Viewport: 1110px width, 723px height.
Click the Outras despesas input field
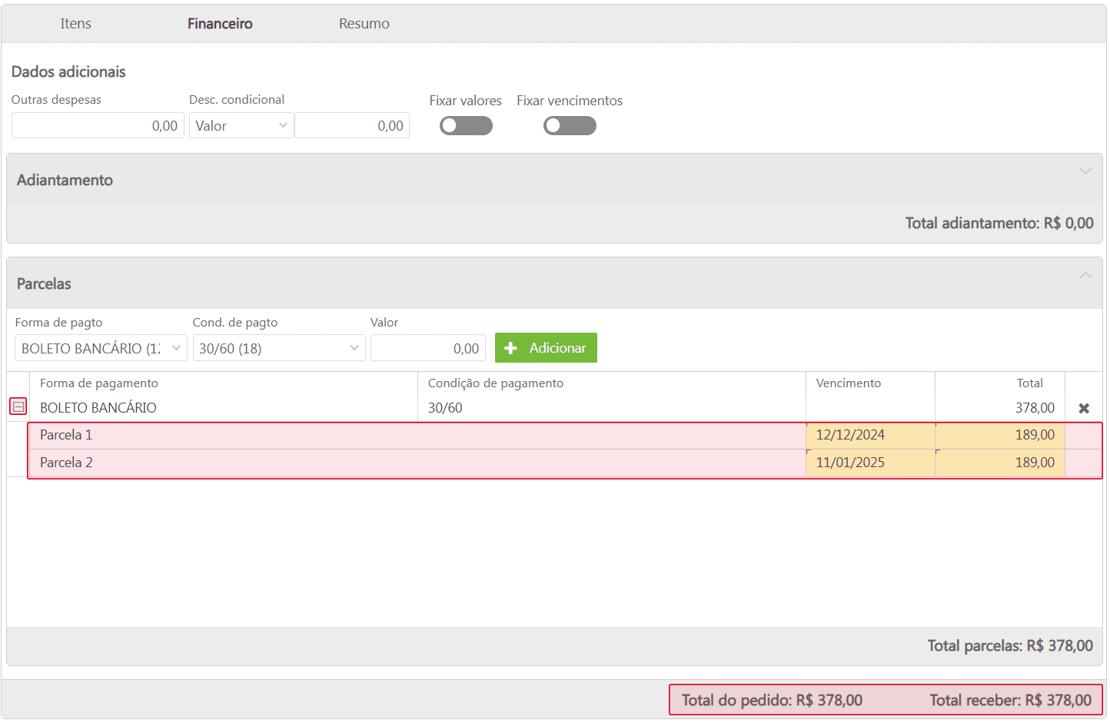pyautogui.click(x=98, y=125)
